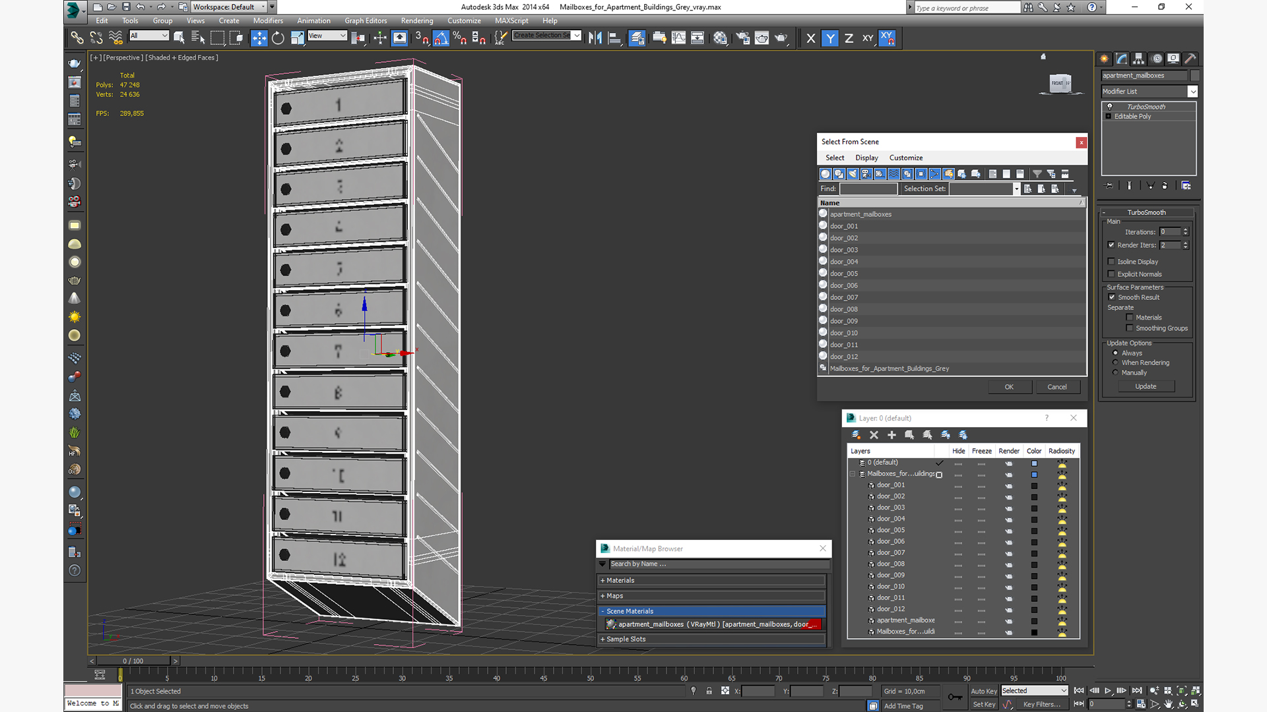The image size is (1267, 712).
Task: Open the Curve Editor icon
Action: 678,38
